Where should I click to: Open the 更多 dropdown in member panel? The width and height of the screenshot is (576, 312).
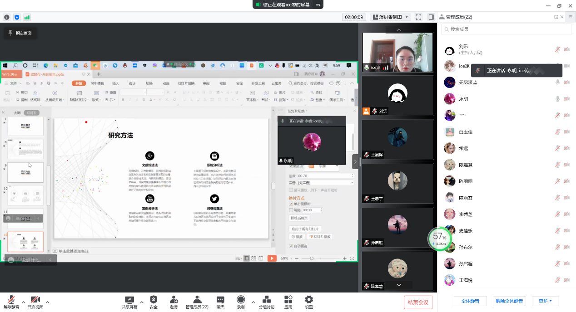[x=545, y=301]
